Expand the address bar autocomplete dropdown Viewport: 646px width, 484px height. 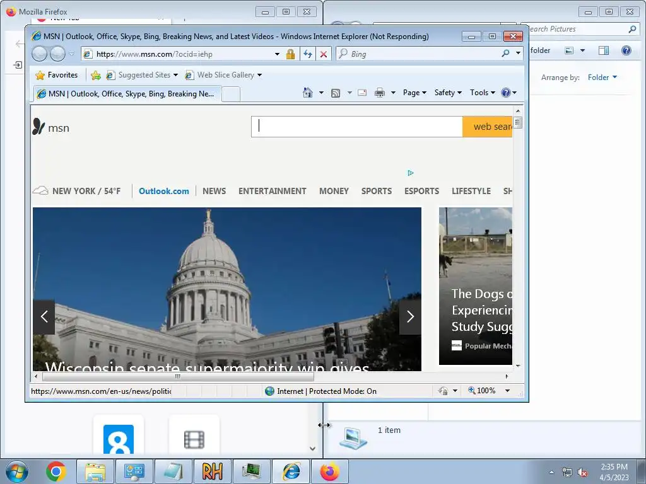[x=278, y=54]
